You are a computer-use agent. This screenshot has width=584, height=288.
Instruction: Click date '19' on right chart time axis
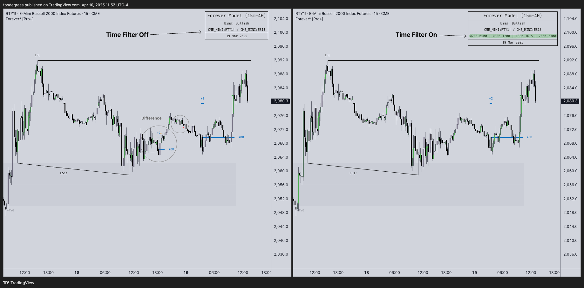474,273
